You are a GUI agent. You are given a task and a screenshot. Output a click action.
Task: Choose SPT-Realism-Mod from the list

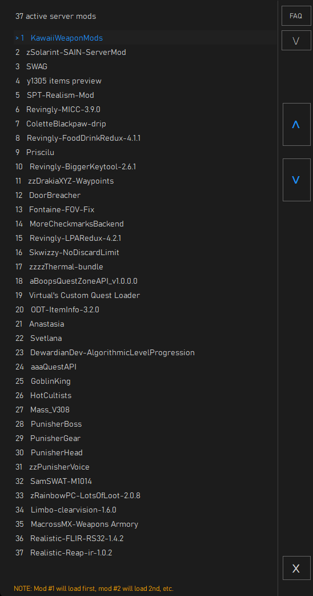coord(146,95)
